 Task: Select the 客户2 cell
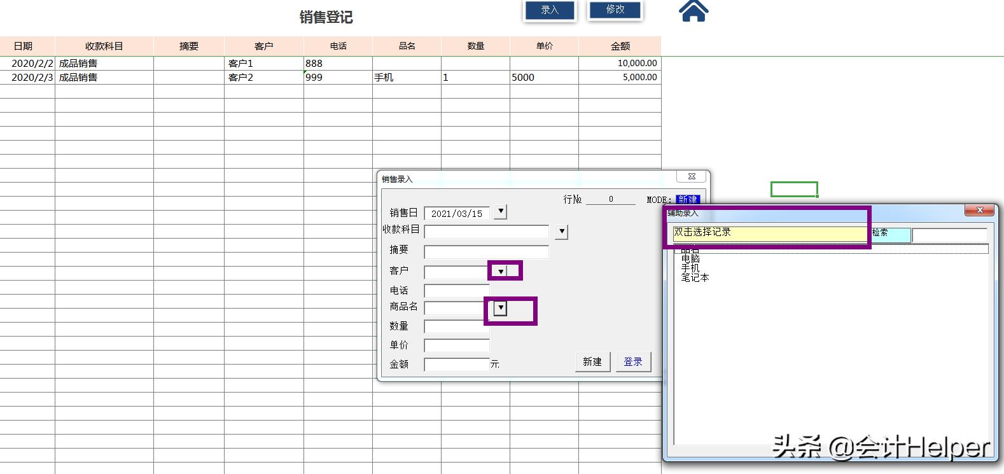pyautogui.click(x=264, y=77)
